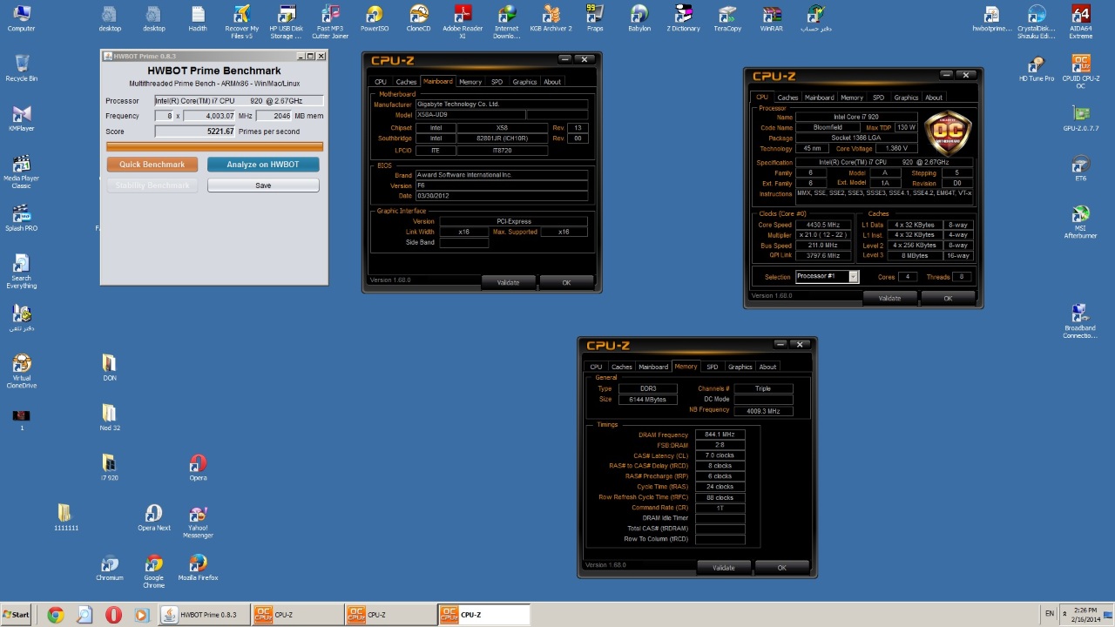The width and height of the screenshot is (1115, 627).
Task: Launch Opera from the taskbar quick launch
Action: click(113, 615)
